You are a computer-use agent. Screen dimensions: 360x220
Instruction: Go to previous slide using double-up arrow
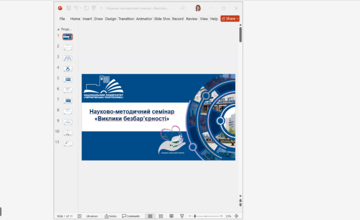point(240,200)
